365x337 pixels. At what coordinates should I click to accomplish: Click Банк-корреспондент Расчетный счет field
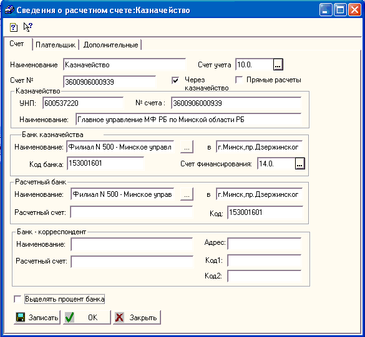click(132, 262)
